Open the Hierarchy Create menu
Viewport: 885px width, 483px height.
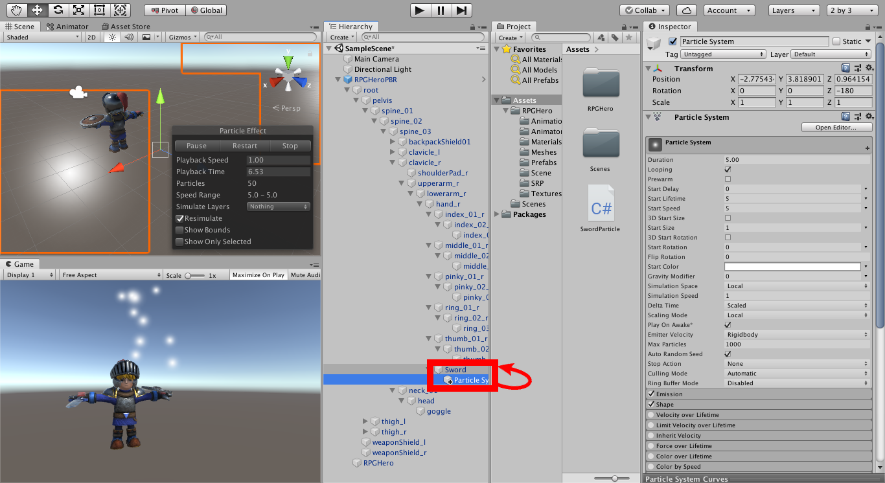pyautogui.click(x=342, y=38)
